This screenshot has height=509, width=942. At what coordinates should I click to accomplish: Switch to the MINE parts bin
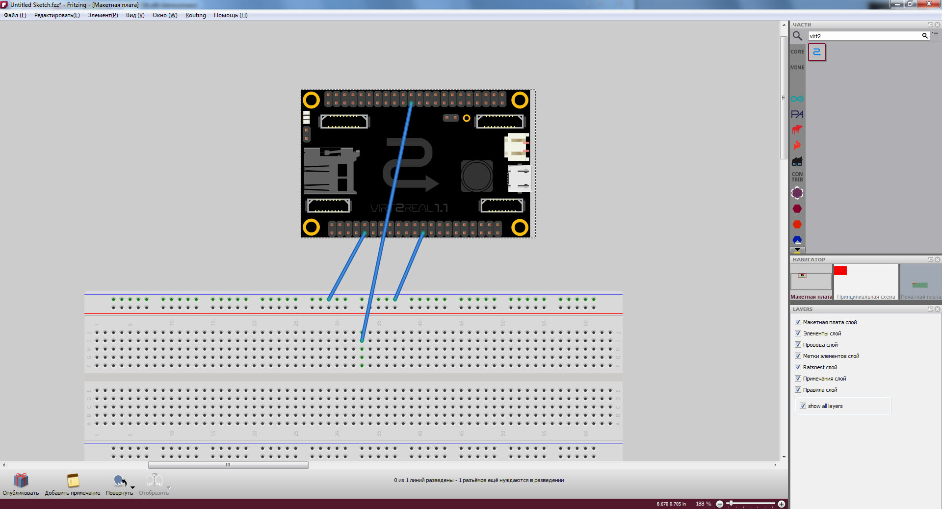pyautogui.click(x=797, y=68)
